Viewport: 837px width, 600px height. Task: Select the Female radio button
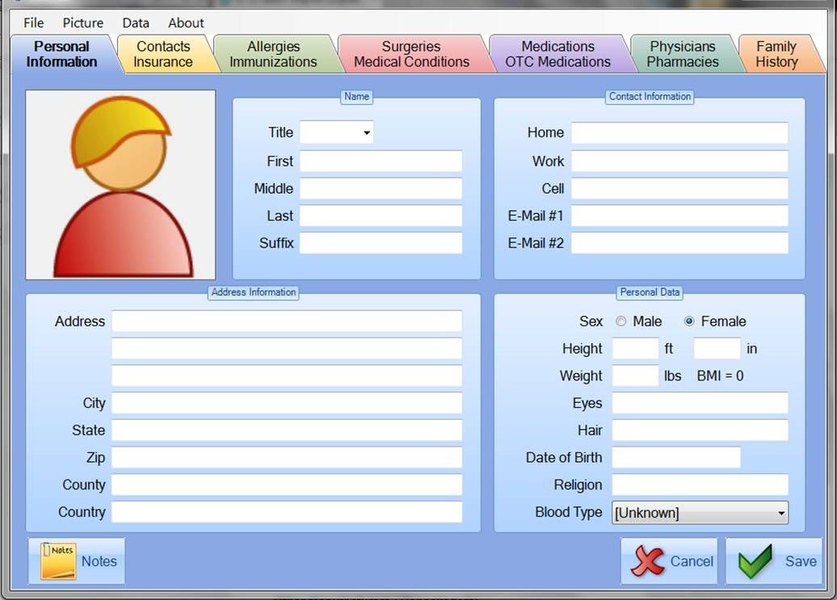pos(689,321)
